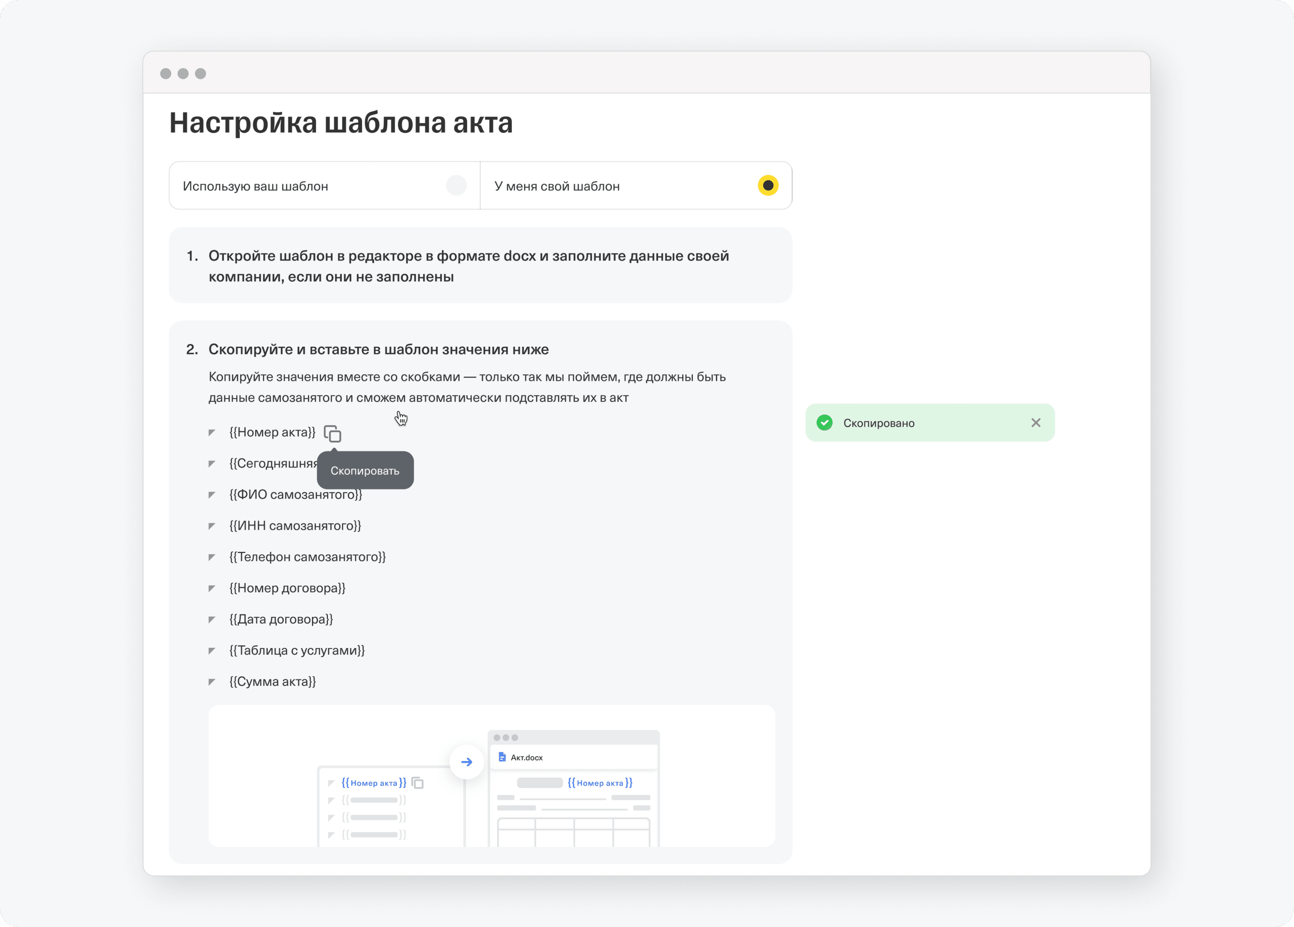Click the Акт.docx file icon in the illustration
1294x927 pixels.
pyautogui.click(x=502, y=757)
